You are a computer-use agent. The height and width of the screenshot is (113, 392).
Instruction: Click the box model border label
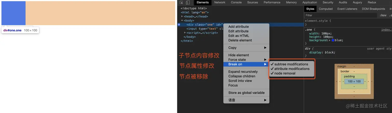coord(345,71)
